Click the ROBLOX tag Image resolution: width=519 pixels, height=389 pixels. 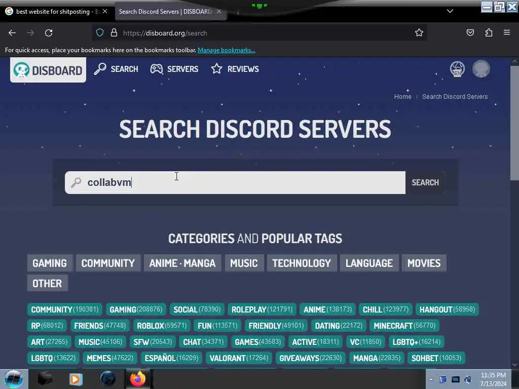(x=162, y=326)
